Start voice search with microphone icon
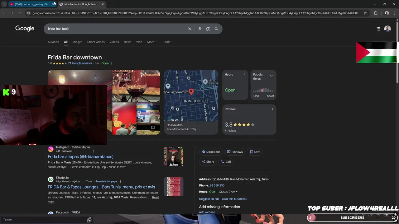Screen dimensions: 399x224 pyautogui.click(x=200, y=29)
